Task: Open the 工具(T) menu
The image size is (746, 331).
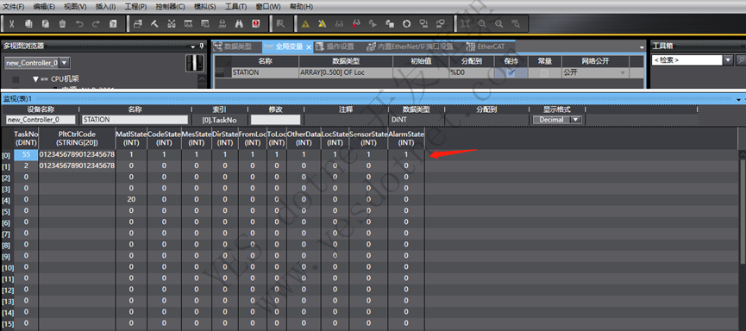Action: coord(235,7)
